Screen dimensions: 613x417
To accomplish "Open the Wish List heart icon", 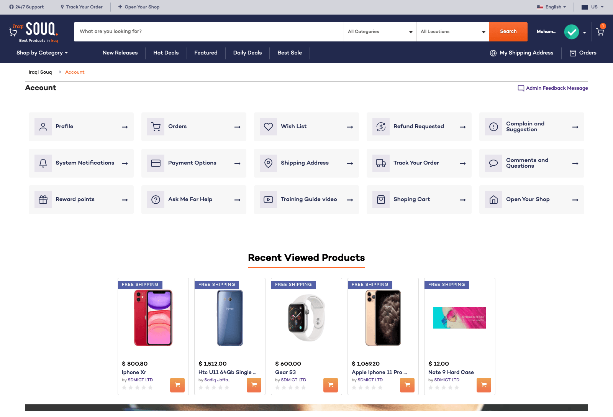I will coord(268,127).
